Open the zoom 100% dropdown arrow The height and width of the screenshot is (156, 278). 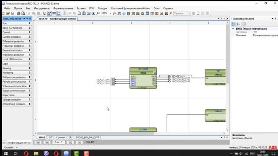[x=110, y=13]
